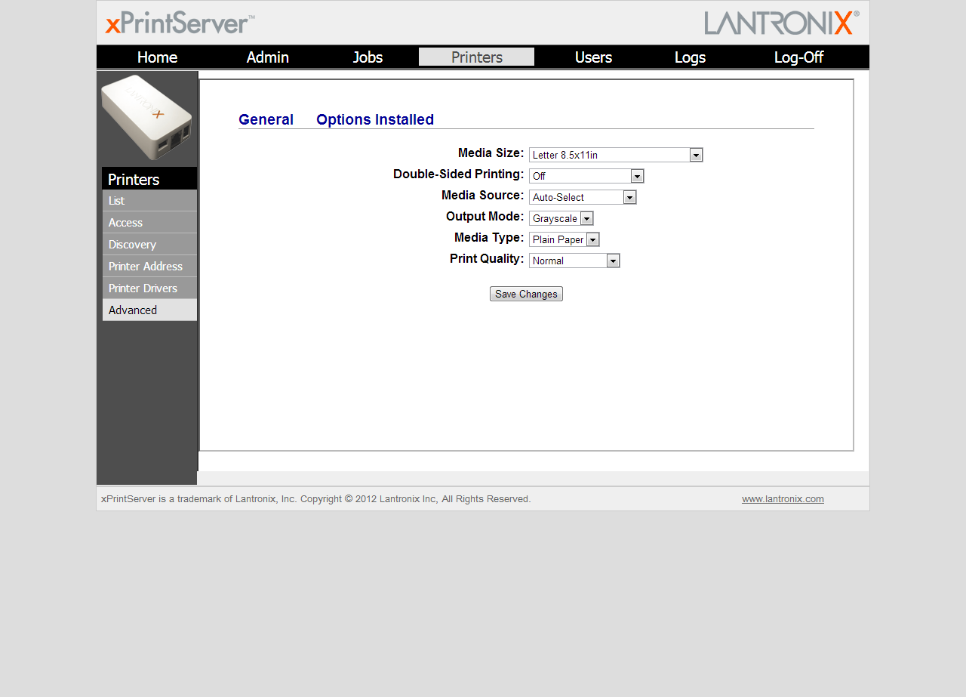Change Output Mode Grayscale dropdown

coord(561,218)
